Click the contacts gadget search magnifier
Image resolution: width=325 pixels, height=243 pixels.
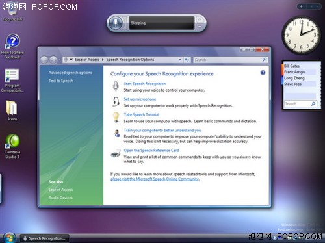point(313,104)
